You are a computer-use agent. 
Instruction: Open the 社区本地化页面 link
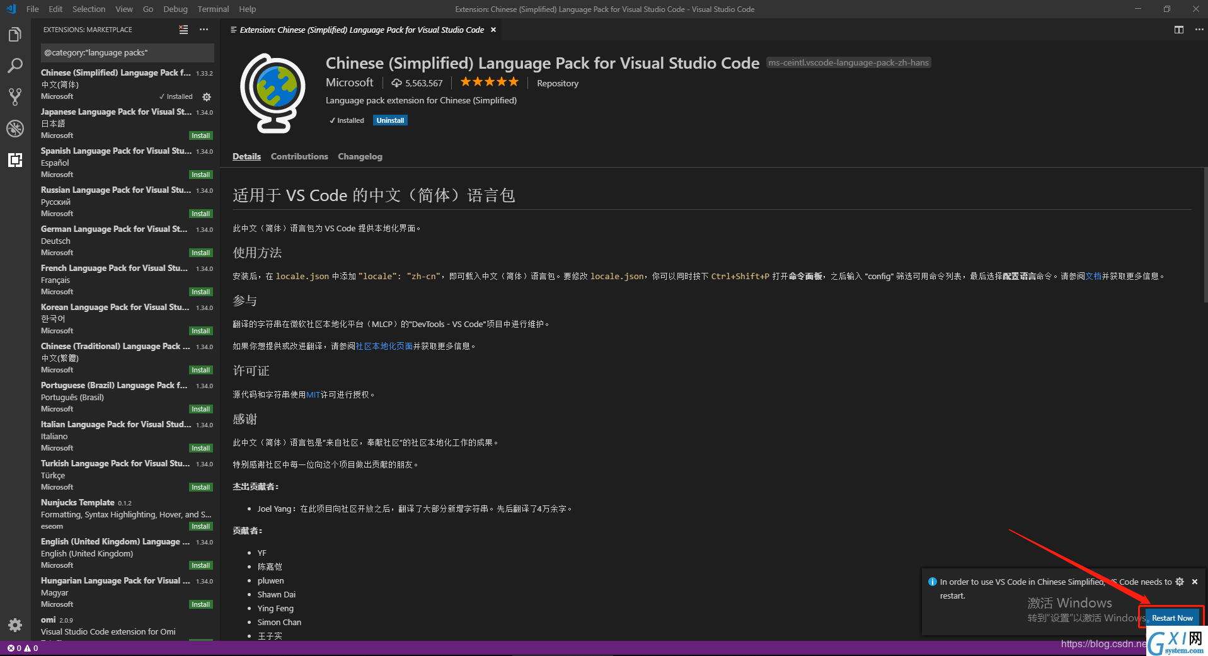point(384,346)
